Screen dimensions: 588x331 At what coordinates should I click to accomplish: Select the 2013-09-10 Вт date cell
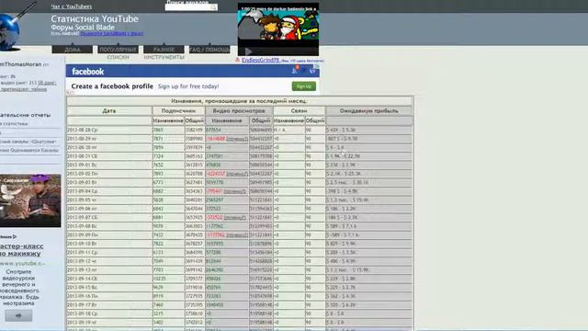(109, 244)
